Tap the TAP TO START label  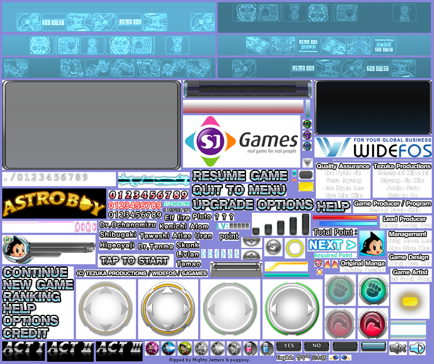[x=134, y=260]
